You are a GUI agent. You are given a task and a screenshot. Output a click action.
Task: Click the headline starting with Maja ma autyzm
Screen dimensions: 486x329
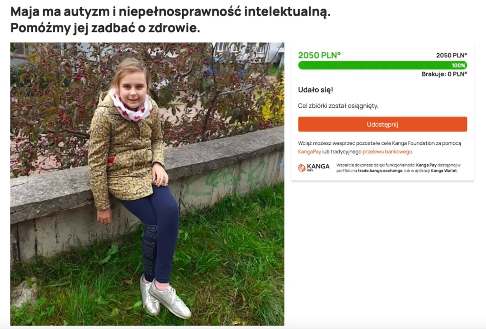click(x=170, y=12)
